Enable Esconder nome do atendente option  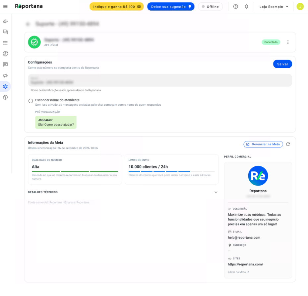pyautogui.click(x=31, y=101)
